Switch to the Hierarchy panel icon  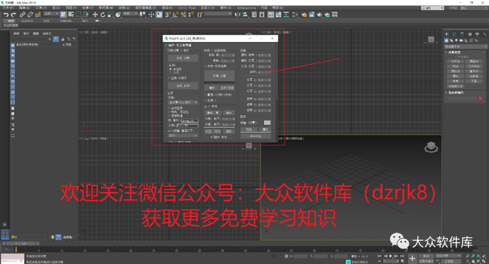[462, 35]
